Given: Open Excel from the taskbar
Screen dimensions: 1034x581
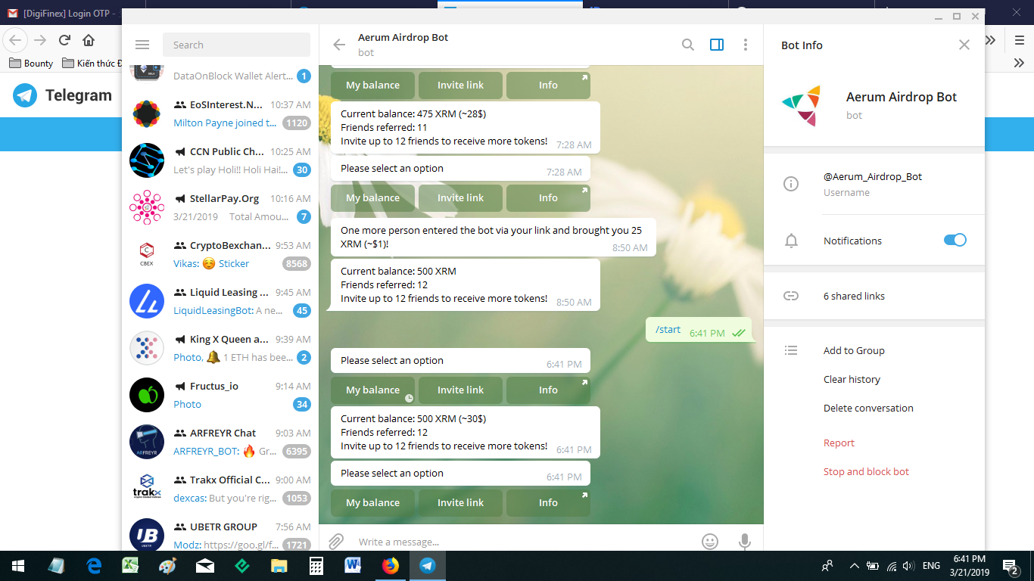Looking at the screenshot, I should 131,566.
